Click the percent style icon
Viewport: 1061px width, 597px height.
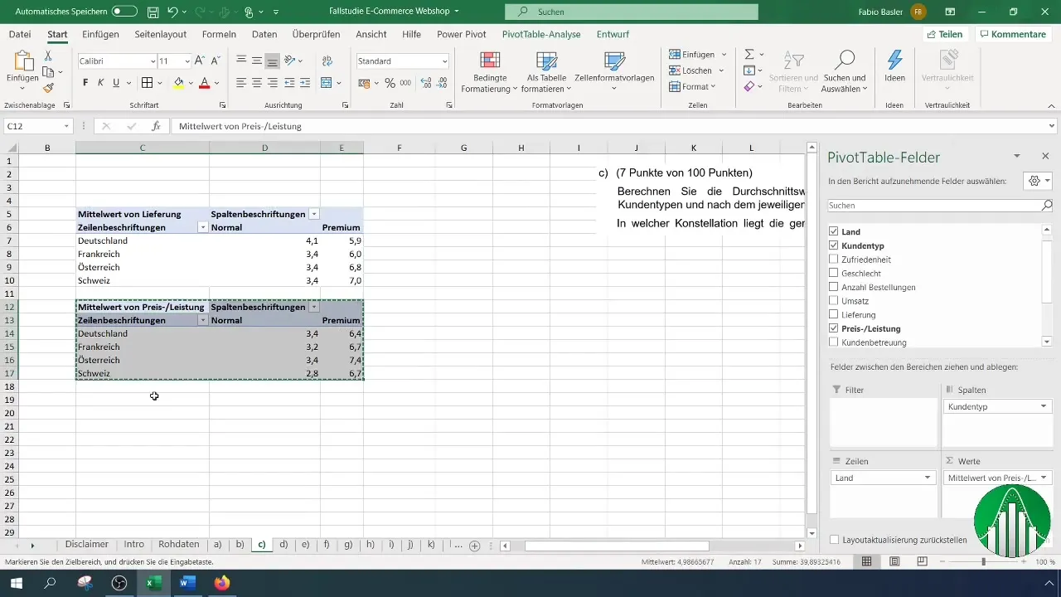click(390, 83)
